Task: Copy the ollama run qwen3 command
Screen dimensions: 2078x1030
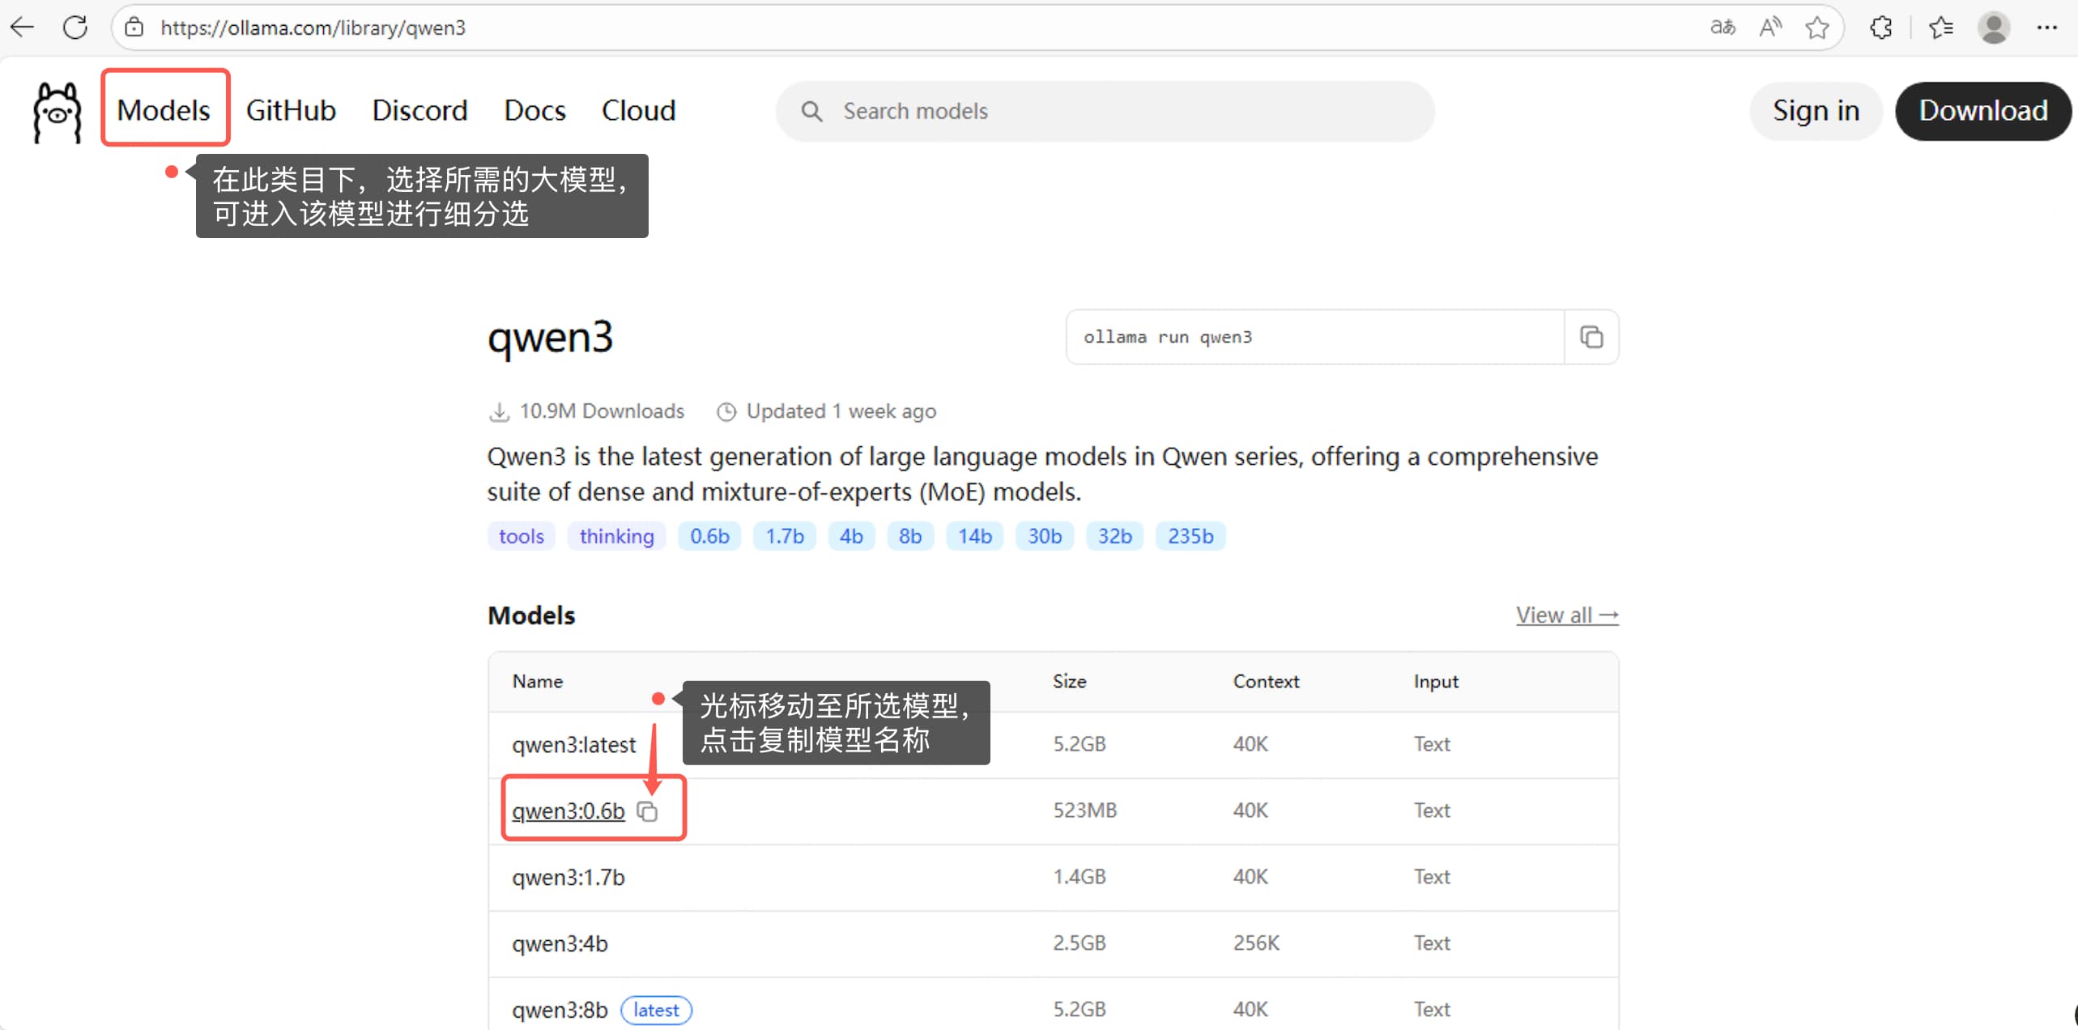Action: (1590, 337)
